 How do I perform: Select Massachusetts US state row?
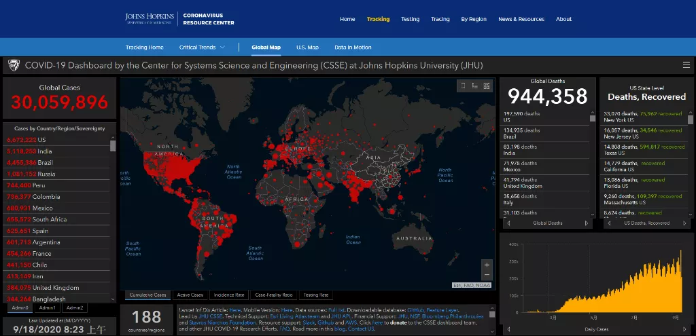pyautogui.click(x=644, y=199)
